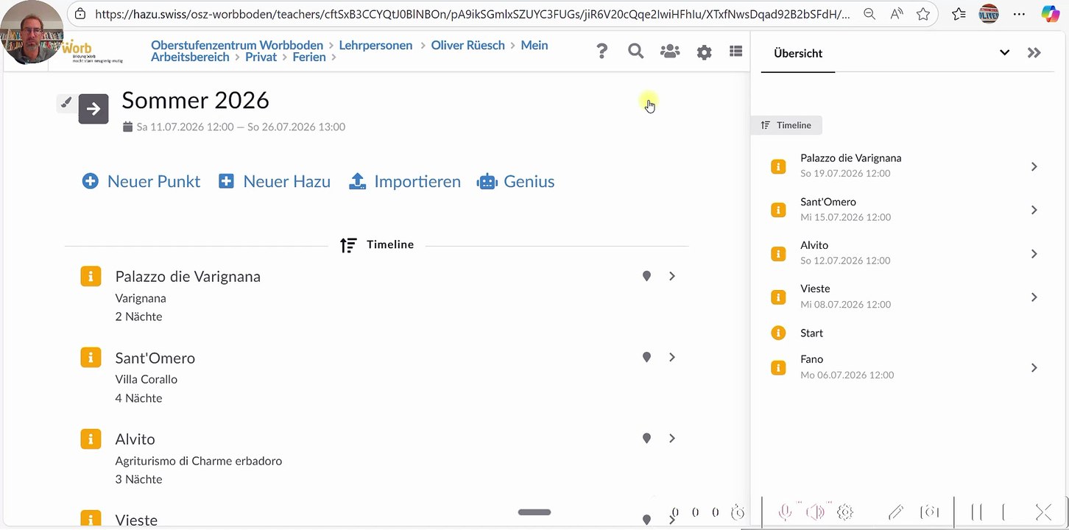Open the Copilot icon in browser toolbar
The width and height of the screenshot is (1069, 530).
pyautogui.click(x=1051, y=14)
